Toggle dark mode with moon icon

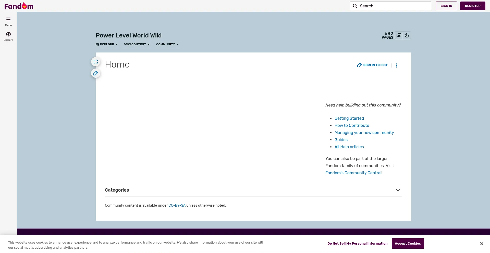click(x=407, y=35)
